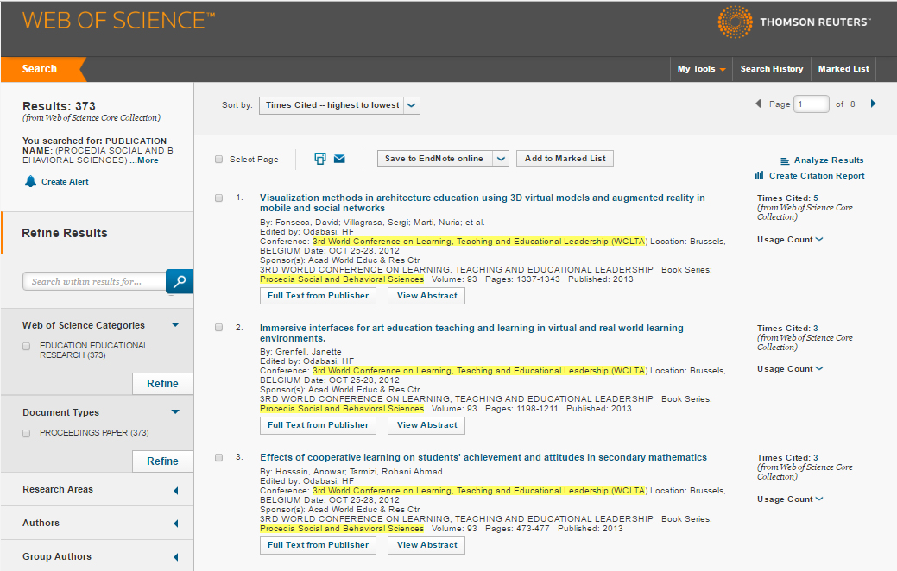This screenshot has height=571, width=897.
Task: Toggle the Select Page checkbox
Action: click(x=218, y=160)
